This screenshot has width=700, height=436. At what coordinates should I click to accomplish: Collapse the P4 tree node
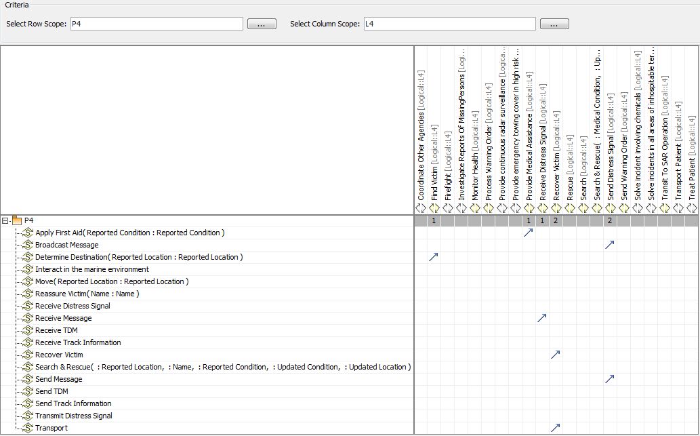click(x=5, y=220)
